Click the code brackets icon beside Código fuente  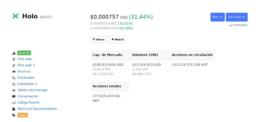click(x=14, y=103)
